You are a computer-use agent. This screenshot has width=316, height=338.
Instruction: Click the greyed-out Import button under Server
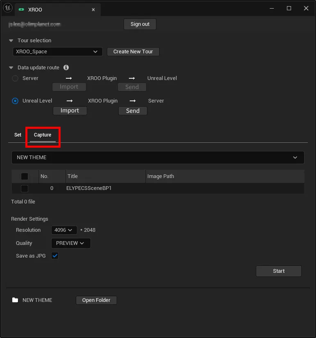[69, 87]
